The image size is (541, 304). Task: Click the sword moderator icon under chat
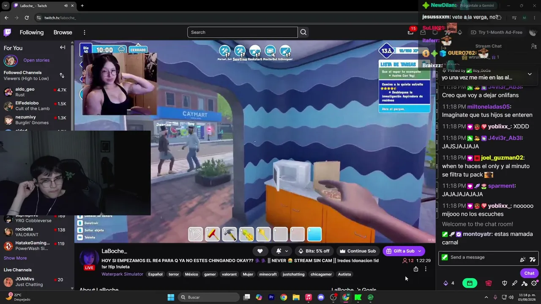coord(514,283)
